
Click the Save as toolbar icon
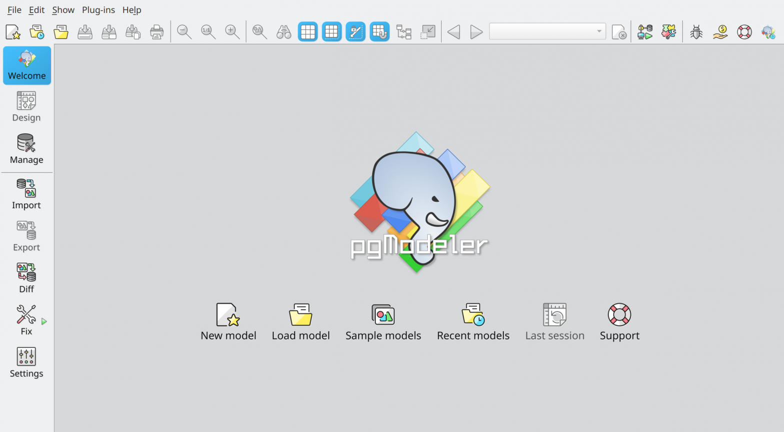pyautogui.click(x=133, y=32)
